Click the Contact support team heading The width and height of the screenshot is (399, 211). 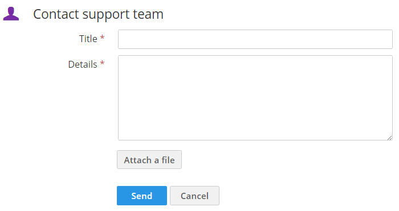pyautogui.click(x=98, y=14)
